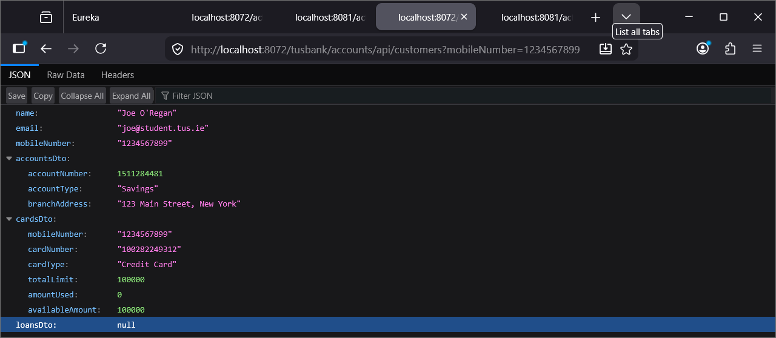Go forward to the next page
The width and height of the screenshot is (776, 338).
point(73,48)
